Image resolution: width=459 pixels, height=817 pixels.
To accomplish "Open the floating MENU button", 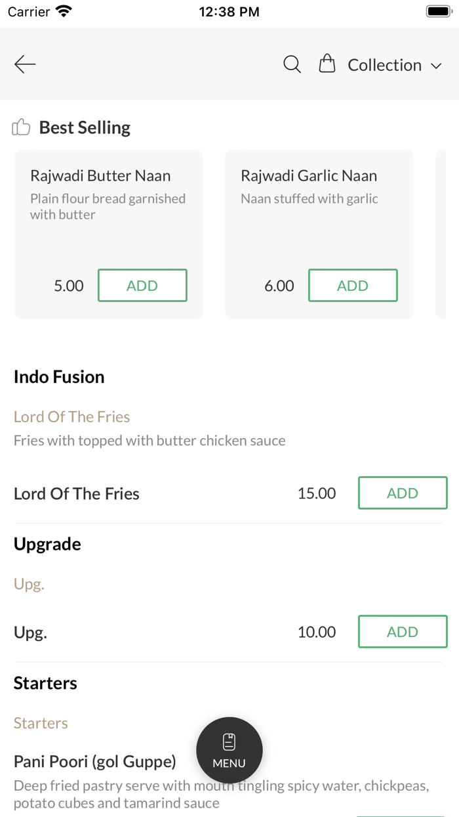I will [x=229, y=750].
